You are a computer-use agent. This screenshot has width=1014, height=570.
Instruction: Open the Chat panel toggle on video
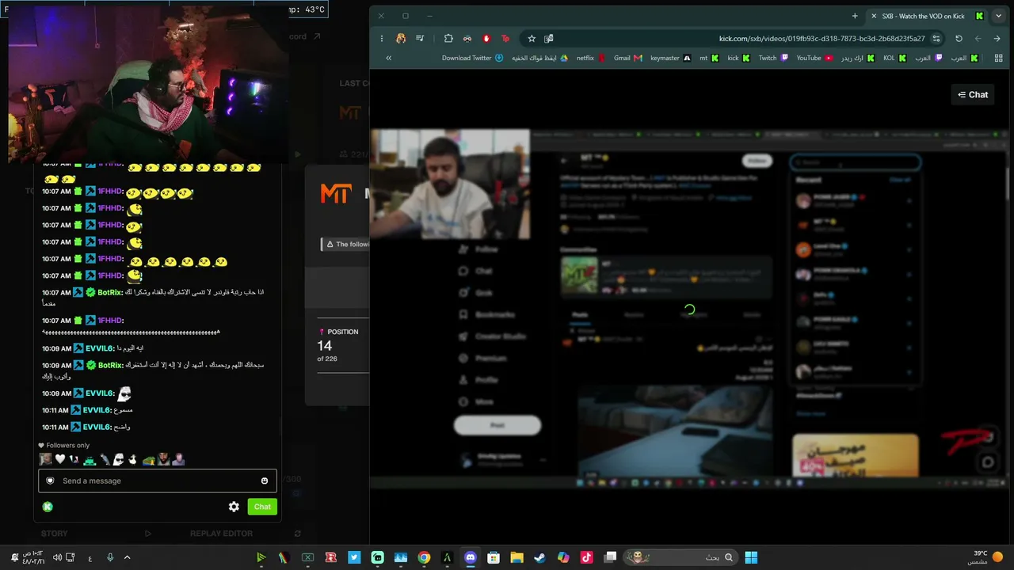point(973,95)
